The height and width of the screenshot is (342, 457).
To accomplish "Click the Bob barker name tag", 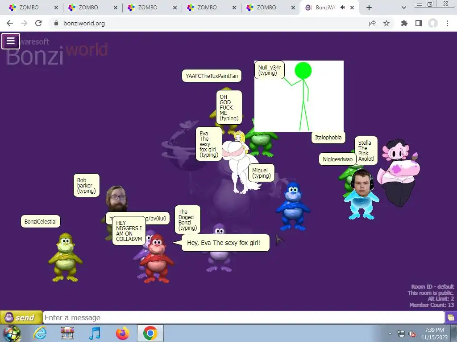I will click(86, 185).
